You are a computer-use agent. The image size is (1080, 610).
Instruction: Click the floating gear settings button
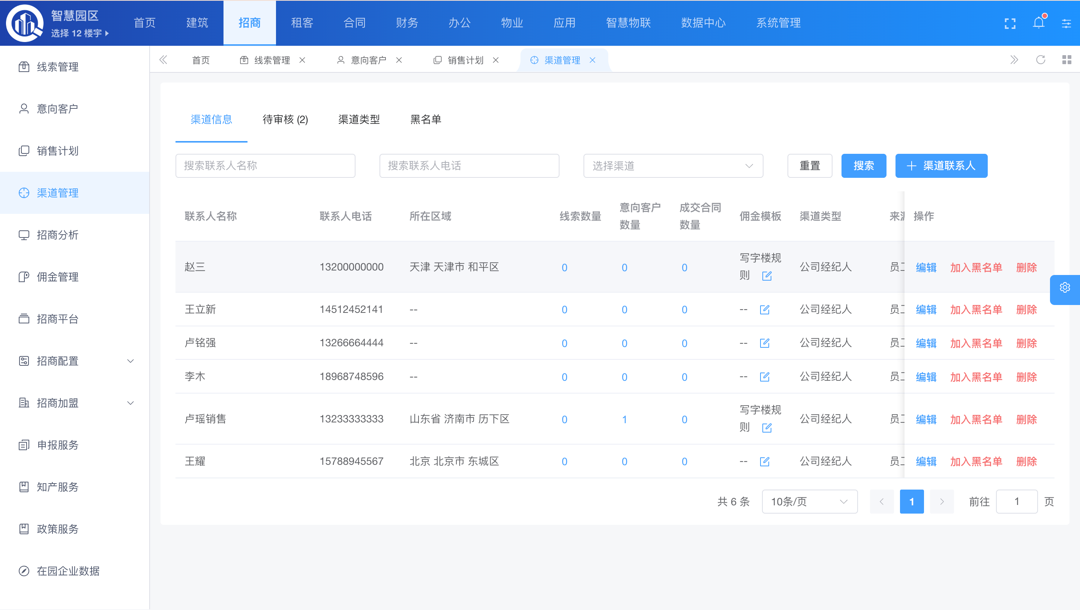(x=1065, y=288)
